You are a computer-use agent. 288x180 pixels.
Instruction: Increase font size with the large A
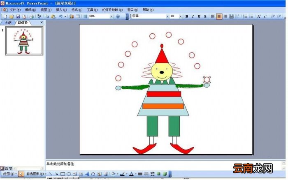(x=259, y=16)
